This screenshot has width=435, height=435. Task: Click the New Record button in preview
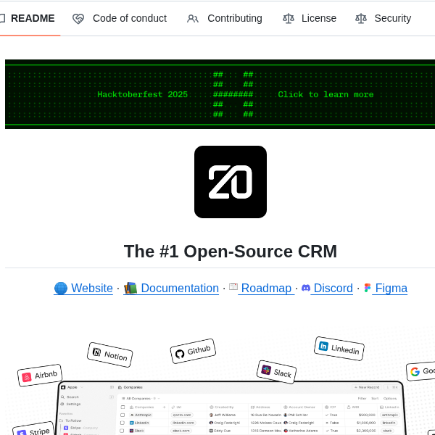click(x=367, y=387)
